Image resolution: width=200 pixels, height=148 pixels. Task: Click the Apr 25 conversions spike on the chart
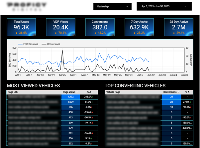click(x=62, y=51)
